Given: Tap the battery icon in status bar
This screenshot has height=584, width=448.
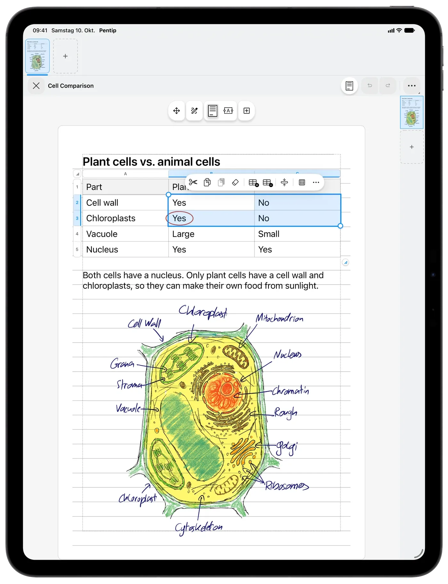Looking at the screenshot, I should (409, 30).
